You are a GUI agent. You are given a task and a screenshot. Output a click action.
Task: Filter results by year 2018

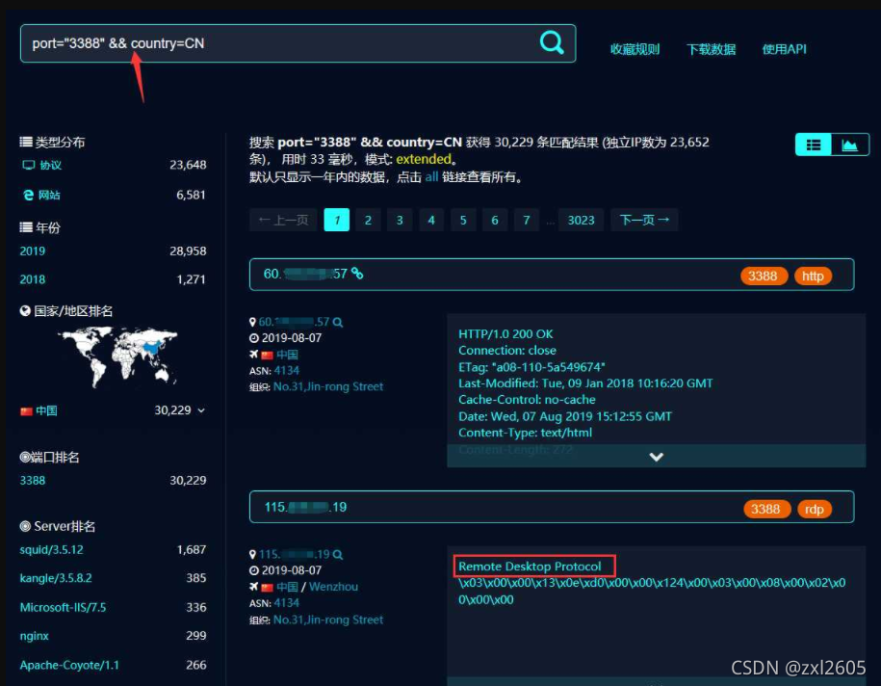pos(33,279)
